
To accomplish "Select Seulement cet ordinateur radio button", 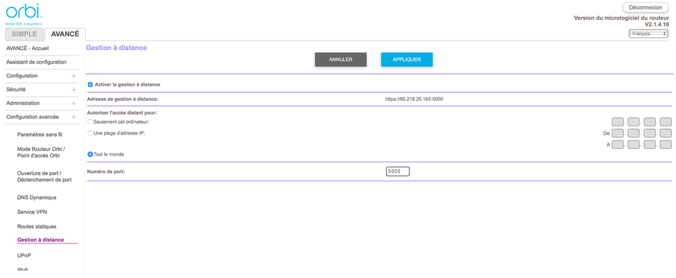I will point(90,122).
